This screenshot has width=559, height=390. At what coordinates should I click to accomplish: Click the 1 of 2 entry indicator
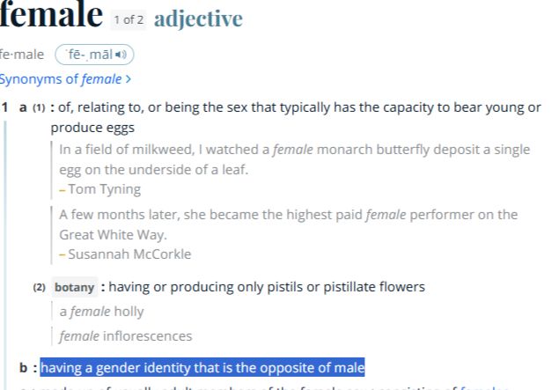[129, 19]
